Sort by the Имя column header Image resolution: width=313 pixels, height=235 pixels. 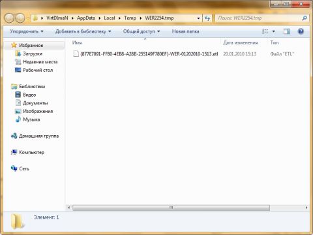pos(77,42)
